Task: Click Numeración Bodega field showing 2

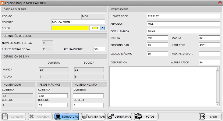Action: point(17,105)
